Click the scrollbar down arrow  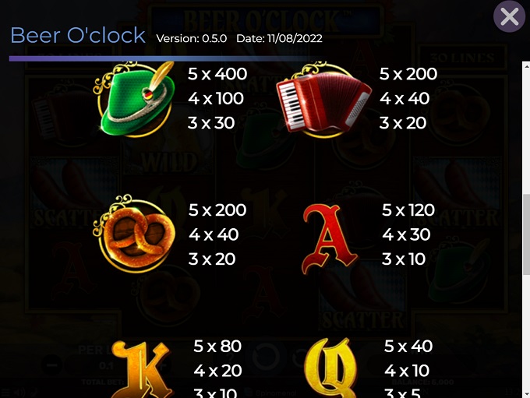click(x=526, y=394)
